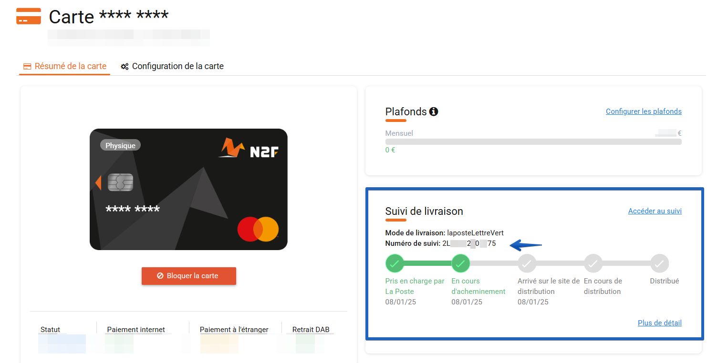Click the black card image
This screenshot has height=363, width=707.
tap(188, 189)
